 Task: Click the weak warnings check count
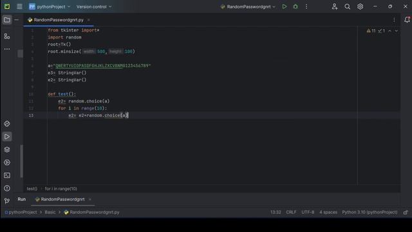(x=382, y=31)
